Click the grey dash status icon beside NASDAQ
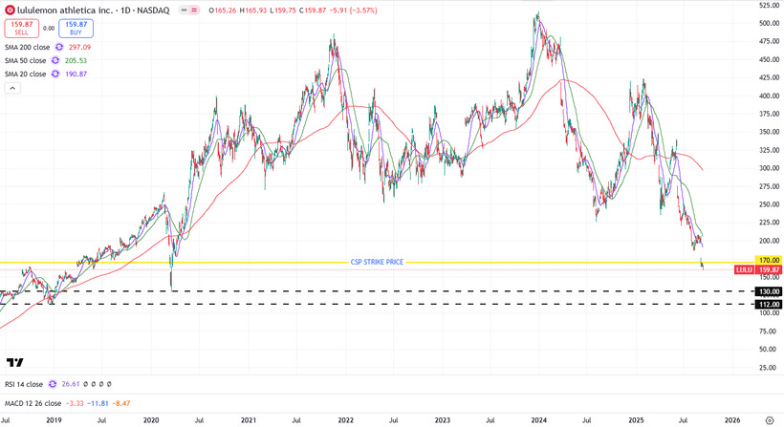The height and width of the screenshot is (427, 784). 185,10
